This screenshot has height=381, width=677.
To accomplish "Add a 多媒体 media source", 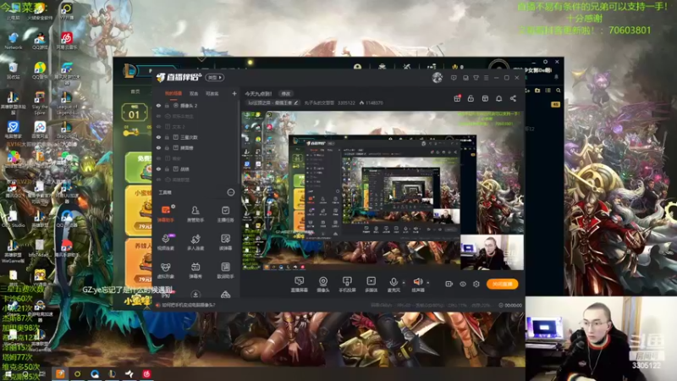I will pyautogui.click(x=371, y=284).
